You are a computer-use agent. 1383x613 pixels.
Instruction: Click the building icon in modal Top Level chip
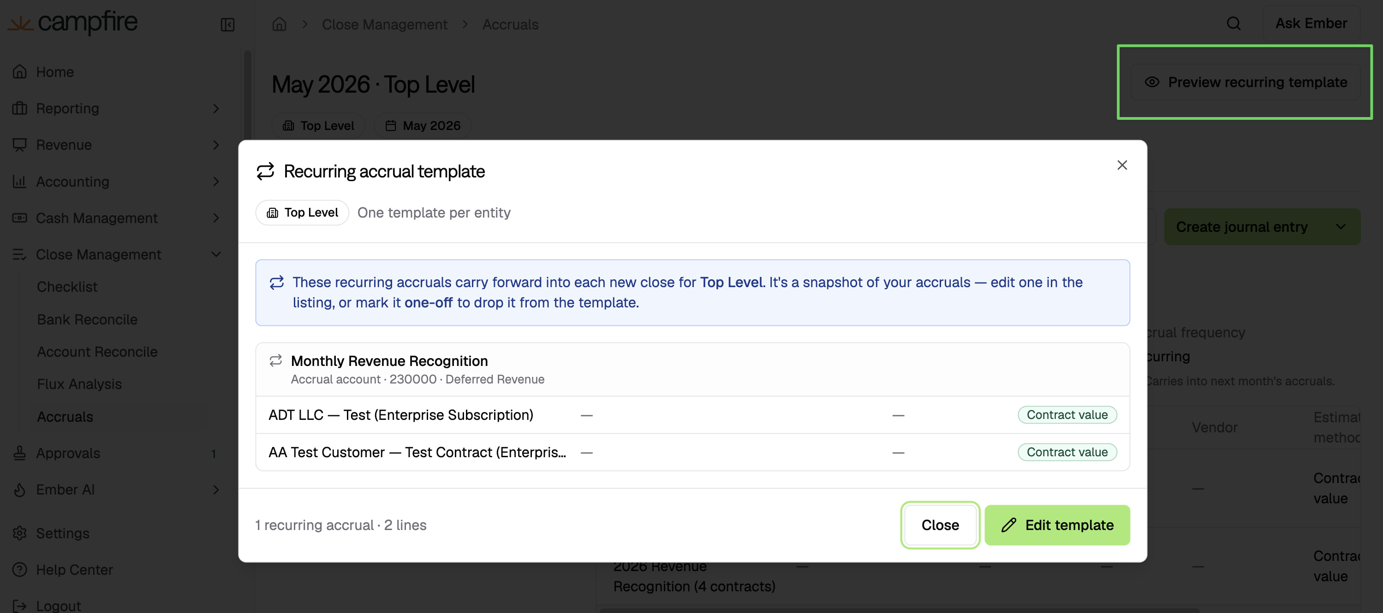[x=273, y=213]
